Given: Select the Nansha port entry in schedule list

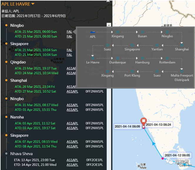Looking at the screenshot, I should click(x=17, y=117).
